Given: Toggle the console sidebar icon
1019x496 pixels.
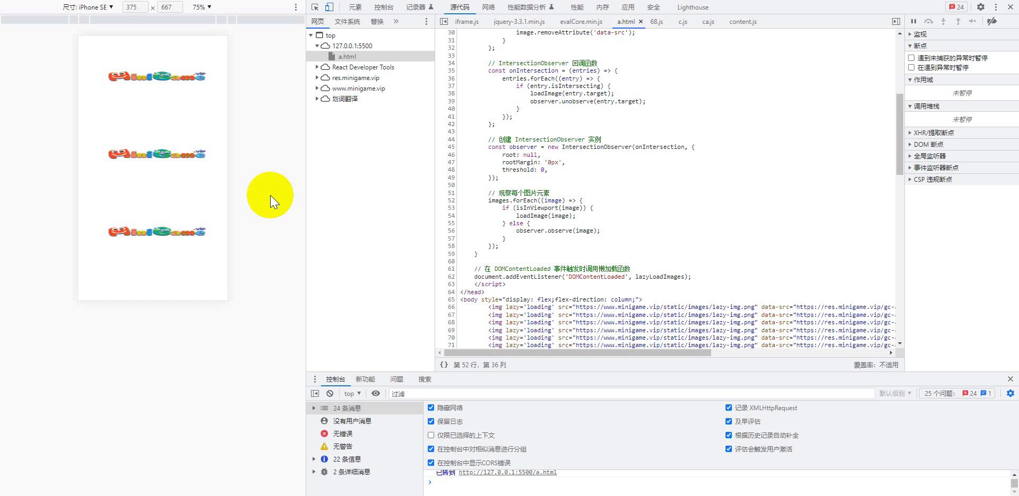Looking at the screenshot, I should 315,393.
